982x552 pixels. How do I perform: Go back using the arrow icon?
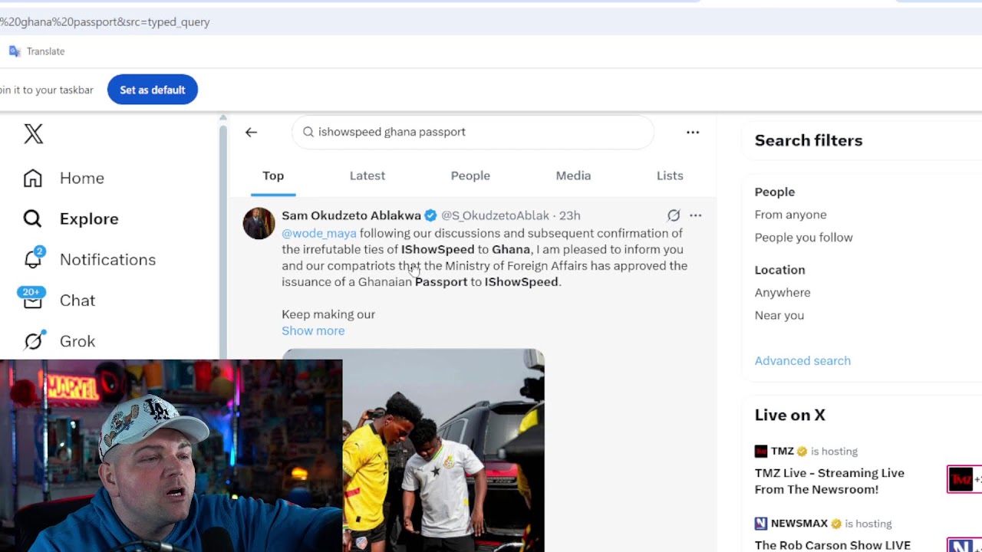coord(251,132)
